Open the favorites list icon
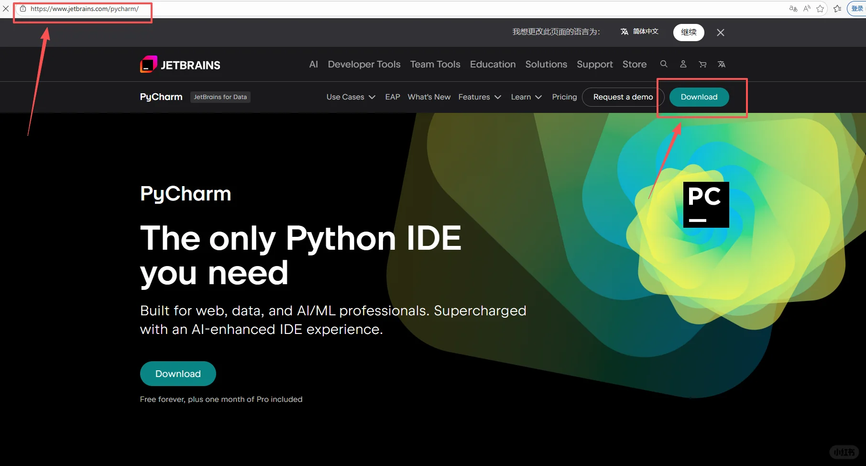 click(x=837, y=9)
